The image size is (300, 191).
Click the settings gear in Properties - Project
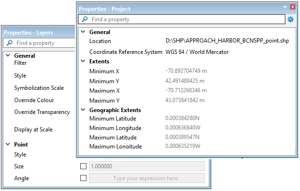pyautogui.click(x=291, y=19)
